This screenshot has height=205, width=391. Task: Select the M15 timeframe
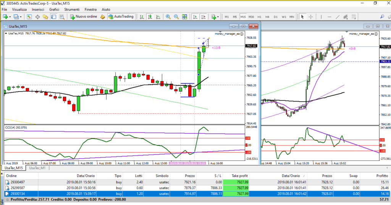click(x=243, y=17)
